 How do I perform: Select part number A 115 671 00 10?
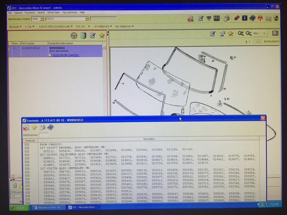pyautogui.click(x=31, y=48)
